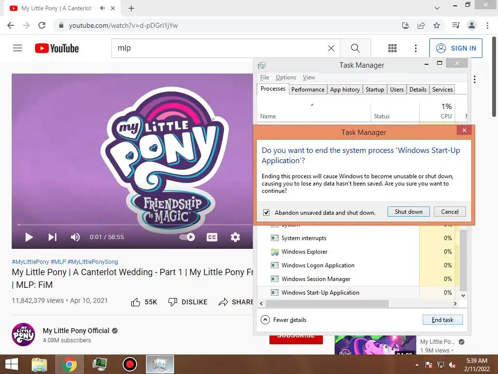Open the #MLP hashtag link
This screenshot has height=374, width=498.
[58, 262]
